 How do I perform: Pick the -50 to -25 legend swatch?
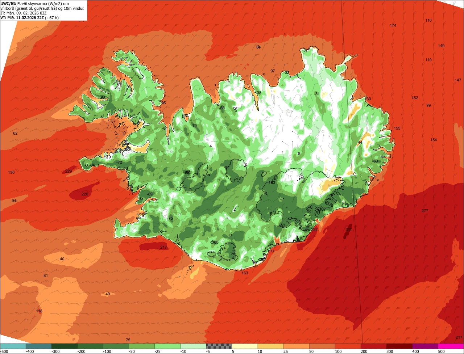click(142, 346)
